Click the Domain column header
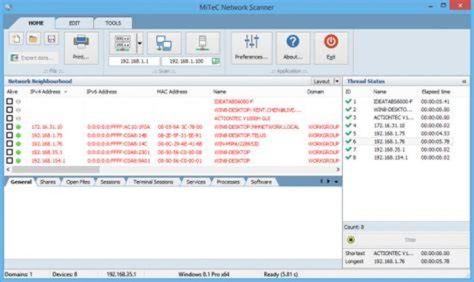 coord(315,92)
